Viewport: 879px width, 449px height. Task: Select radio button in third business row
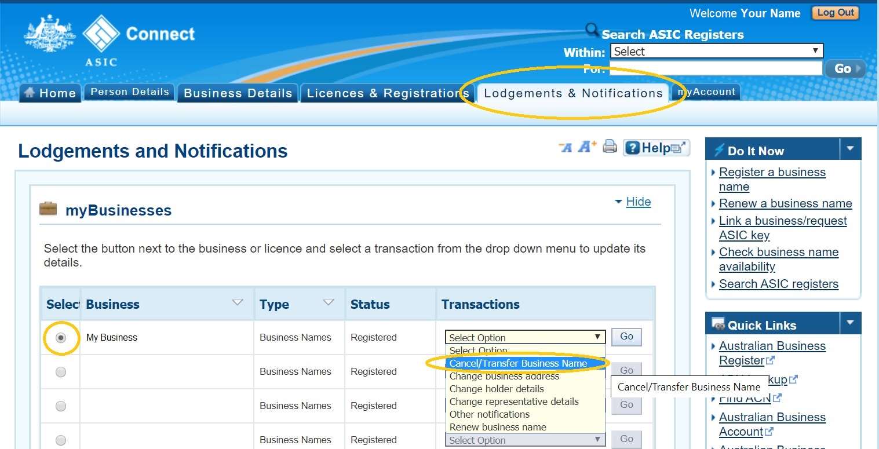tap(61, 406)
